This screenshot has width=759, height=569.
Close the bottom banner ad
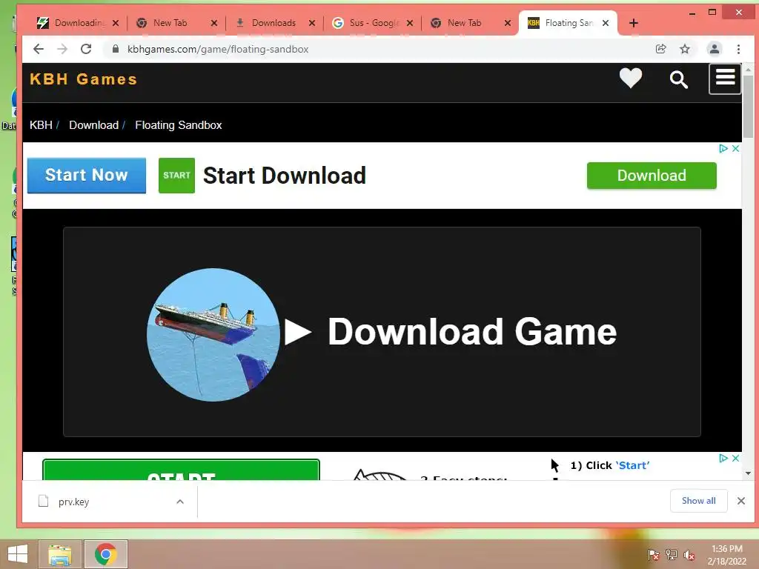[735, 458]
